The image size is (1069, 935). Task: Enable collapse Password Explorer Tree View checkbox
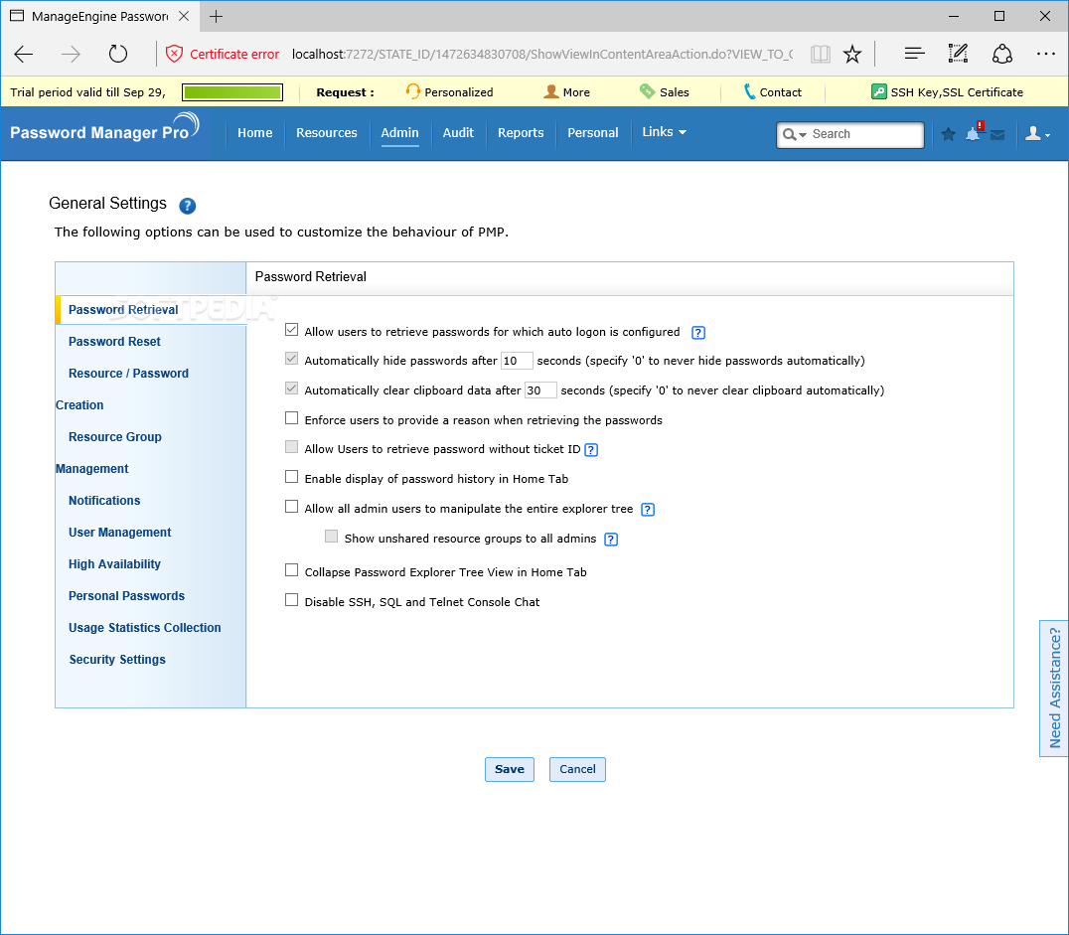pos(292,570)
